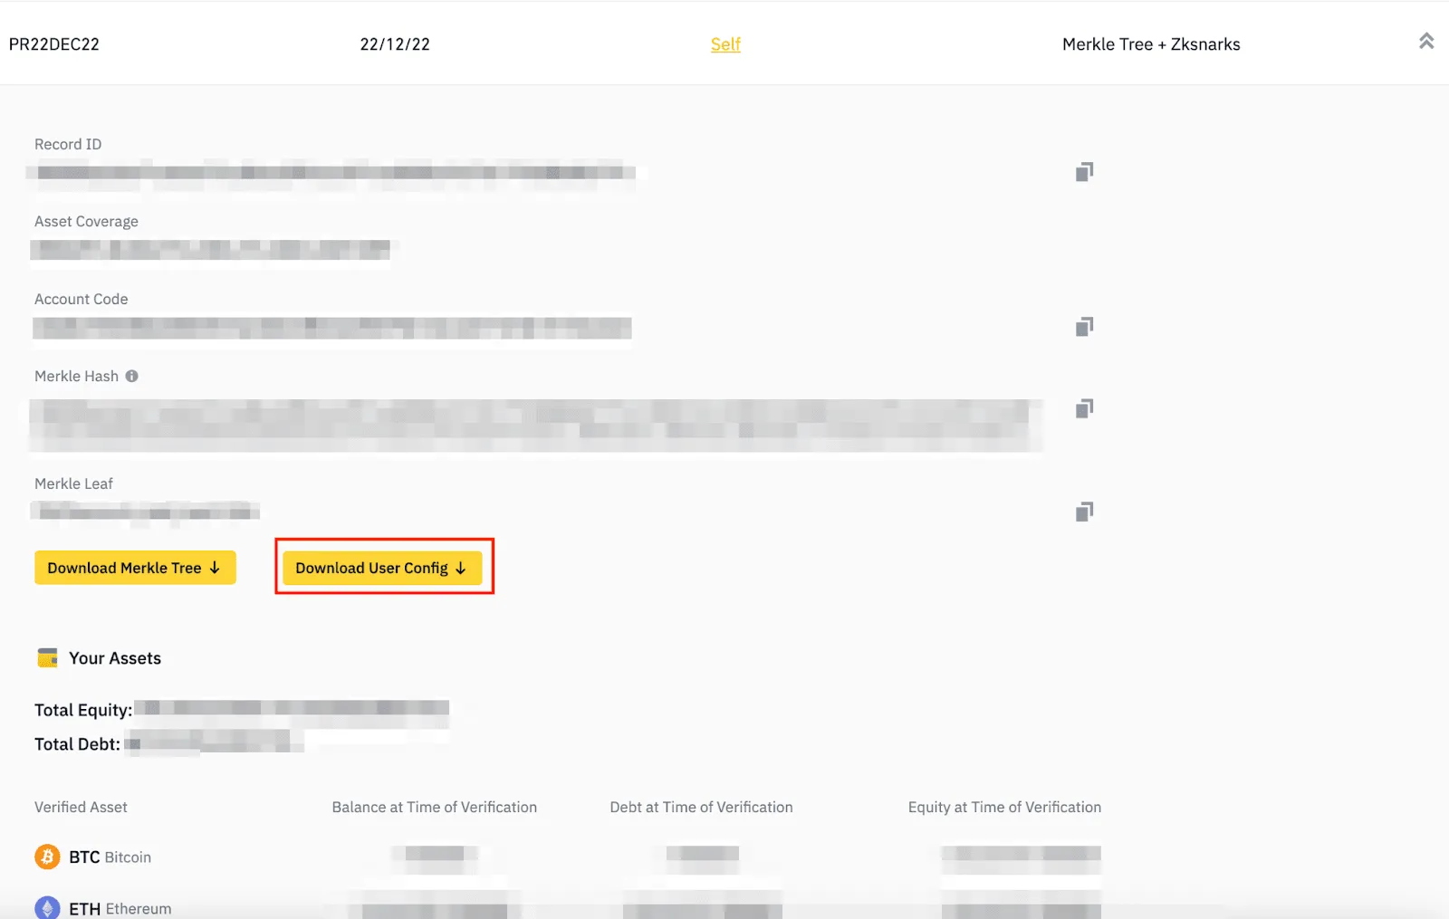The height and width of the screenshot is (919, 1449).
Task: Click the Total Debt label
Action: coord(77,744)
